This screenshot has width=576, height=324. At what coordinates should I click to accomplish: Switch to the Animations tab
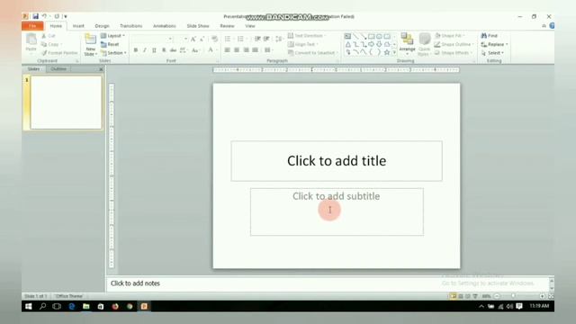pyautogui.click(x=164, y=26)
